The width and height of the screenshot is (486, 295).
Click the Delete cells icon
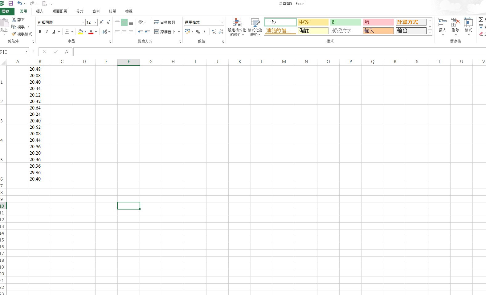coord(455,22)
